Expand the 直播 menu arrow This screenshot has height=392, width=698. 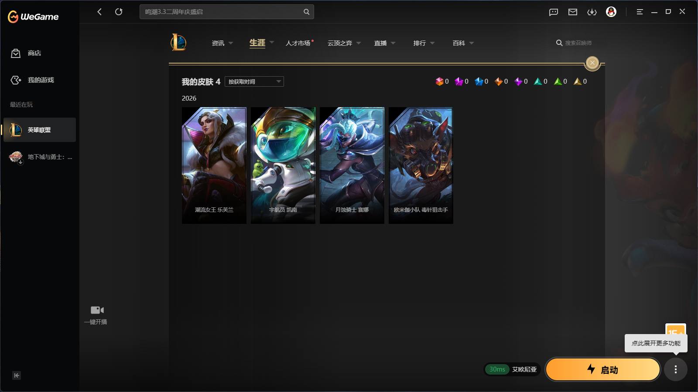[x=393, y=43]
